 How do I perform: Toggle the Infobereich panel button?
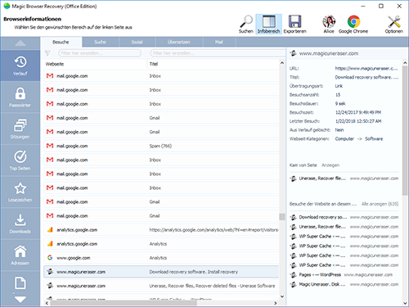(268, 25)
